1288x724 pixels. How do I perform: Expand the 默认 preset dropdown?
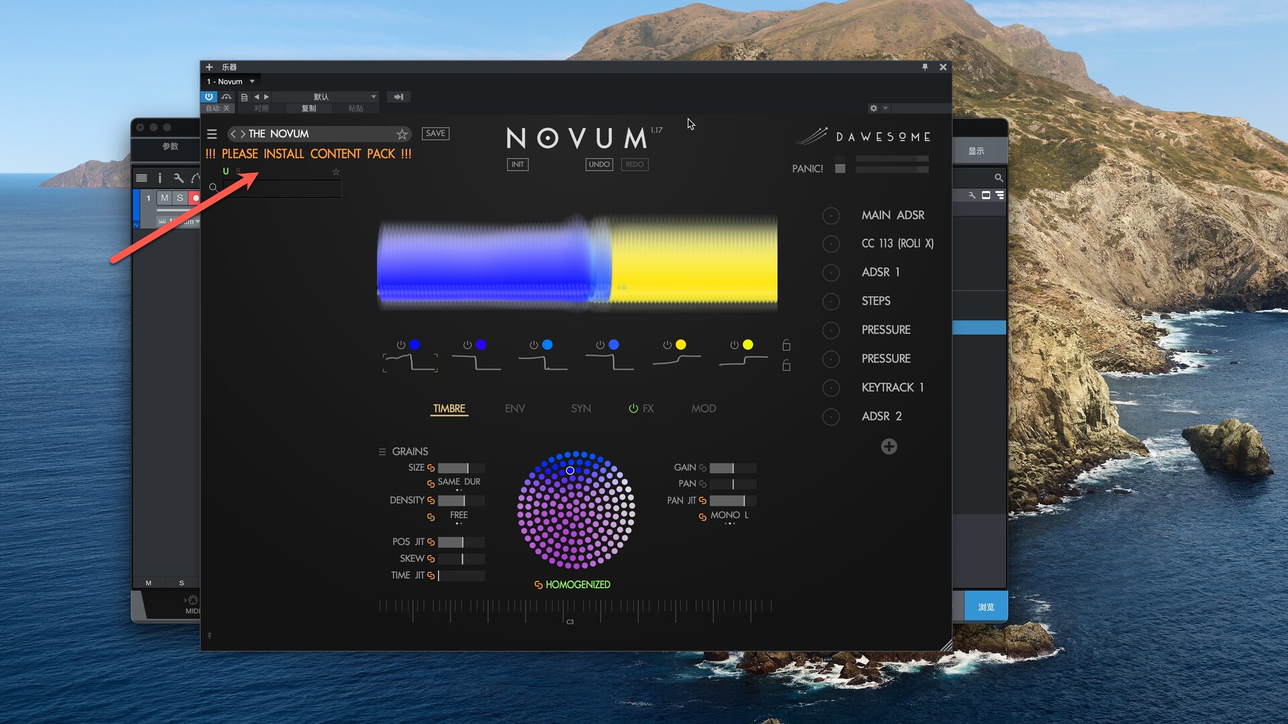coord(373,97)
